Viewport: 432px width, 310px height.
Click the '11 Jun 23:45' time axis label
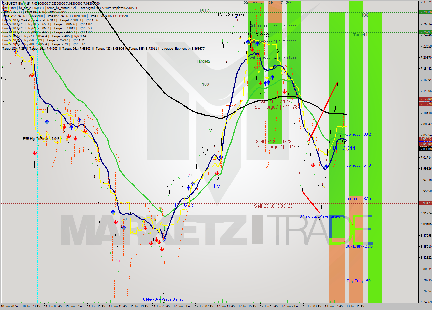(x=161, y=306)
